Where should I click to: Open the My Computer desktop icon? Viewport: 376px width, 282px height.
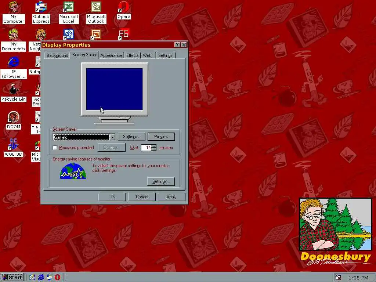coord(14,12)
